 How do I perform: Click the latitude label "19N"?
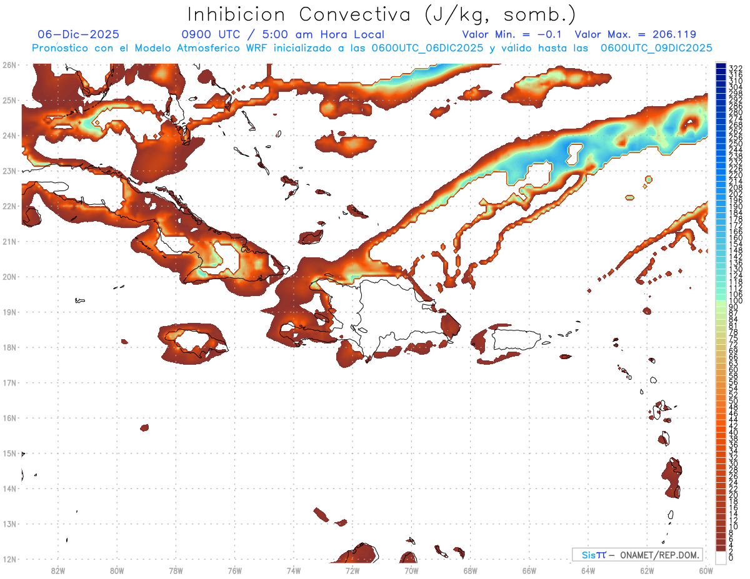click(9, 312)
